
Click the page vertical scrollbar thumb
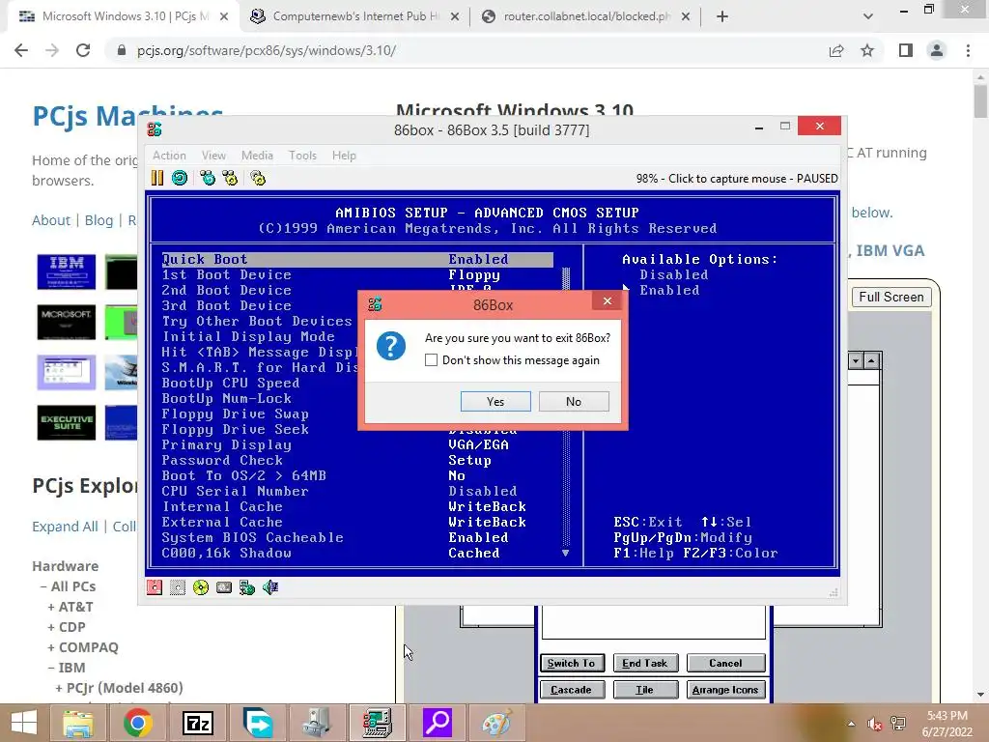point(981,100)
